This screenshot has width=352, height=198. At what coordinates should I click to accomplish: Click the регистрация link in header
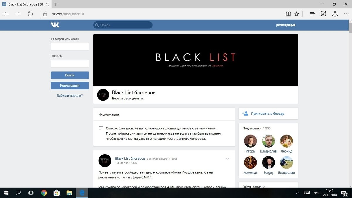click(286, 25)
